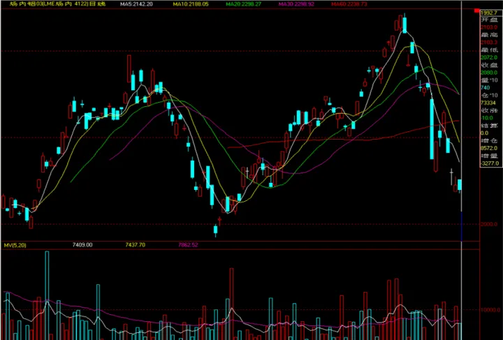Screen dimensions: 503x340
Task: Click the 1992.7 price box
Action: coord(488,12)
